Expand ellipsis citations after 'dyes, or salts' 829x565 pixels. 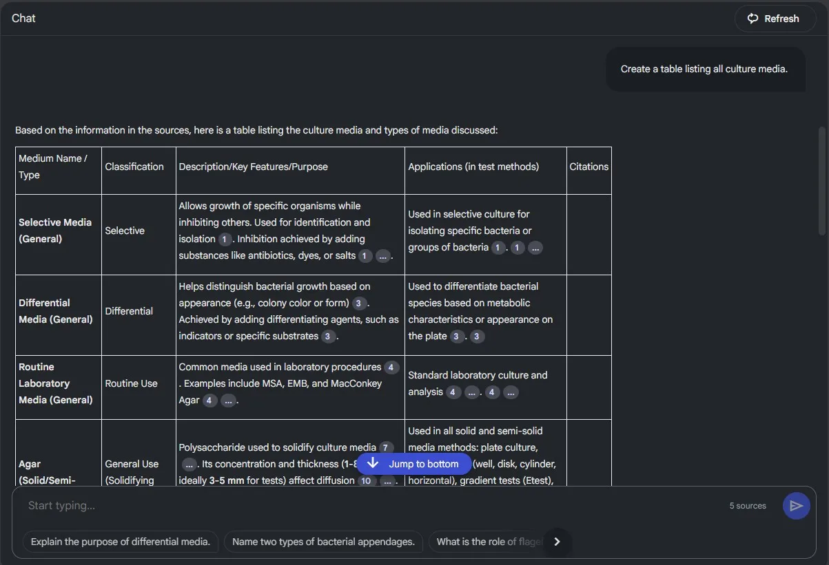[383, 256]
